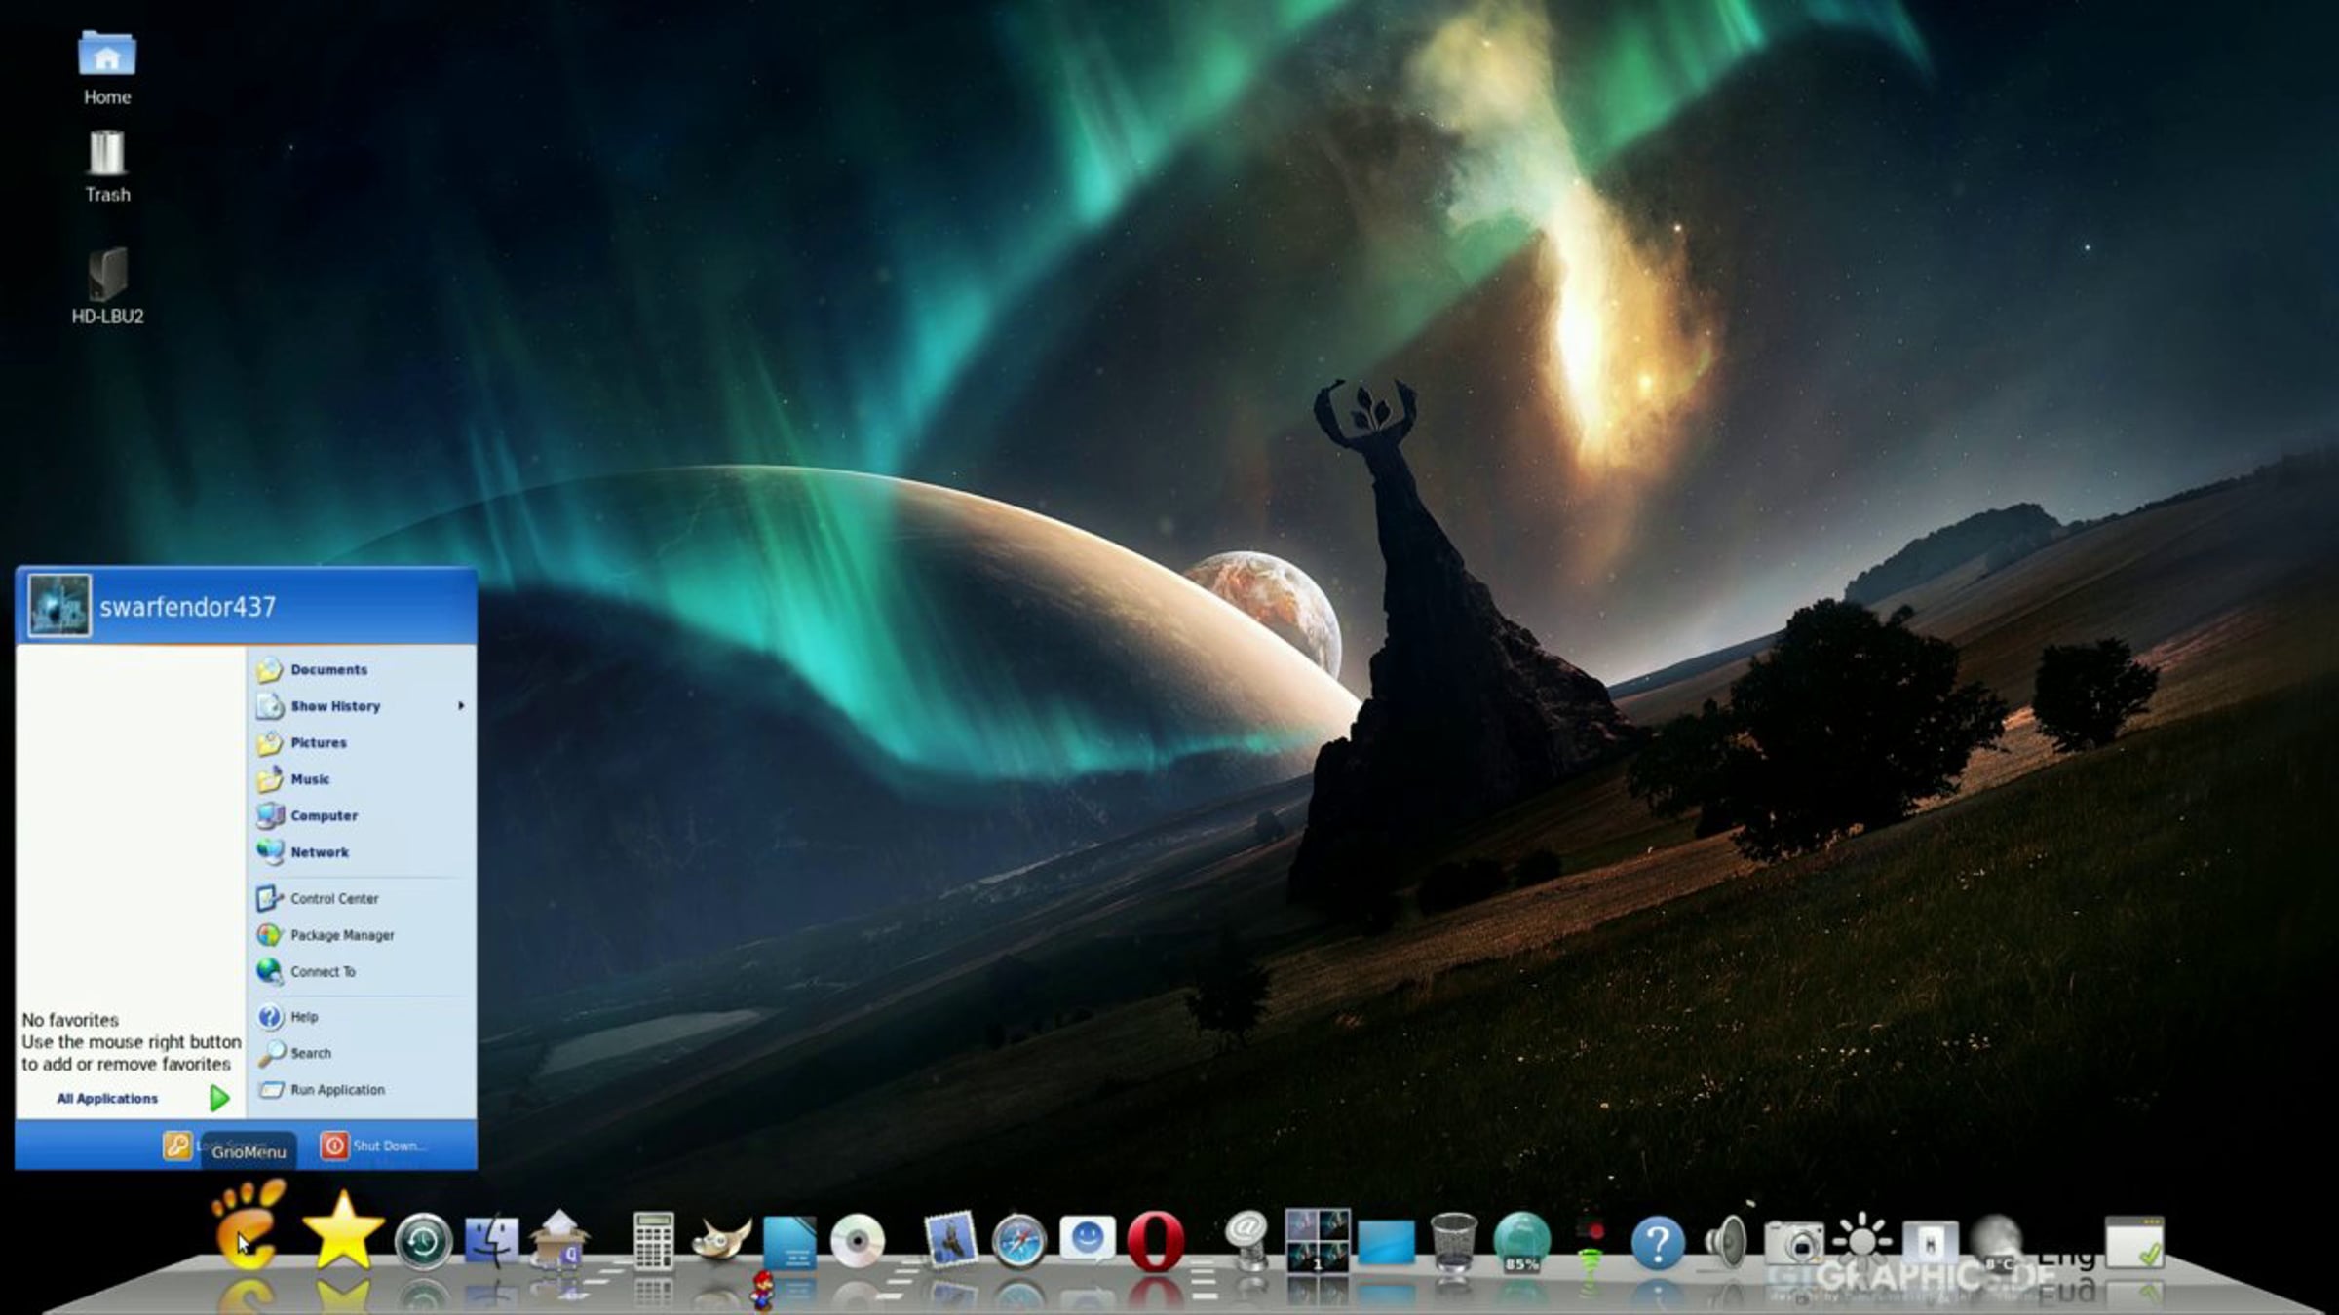
Task: Click the GNOME foot GnoMenu launcher
Action: pyautogui.click(x=249, y=1224)
